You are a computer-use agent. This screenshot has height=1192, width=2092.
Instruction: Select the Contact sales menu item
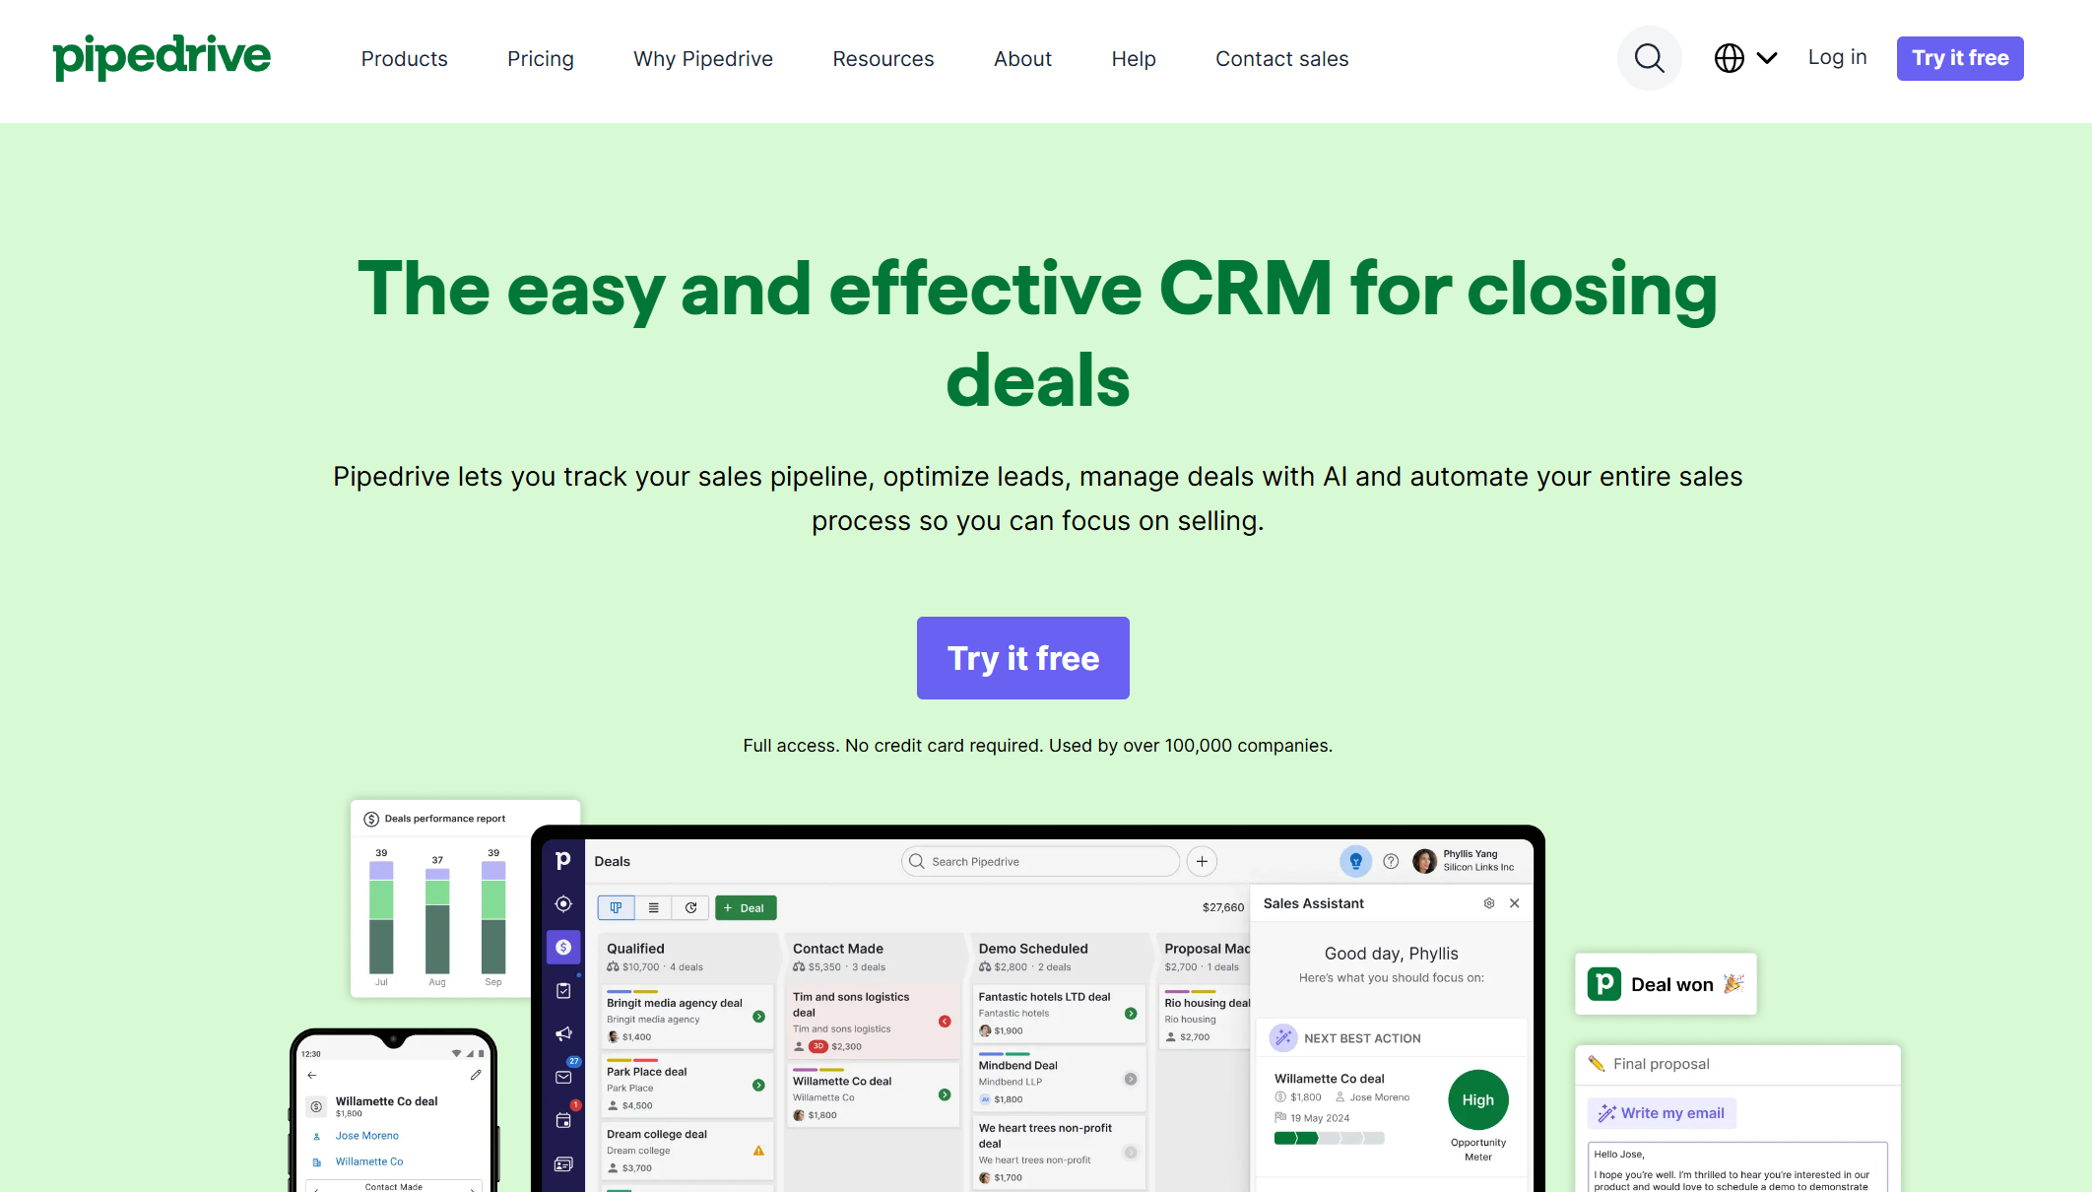click(1281, 57)
